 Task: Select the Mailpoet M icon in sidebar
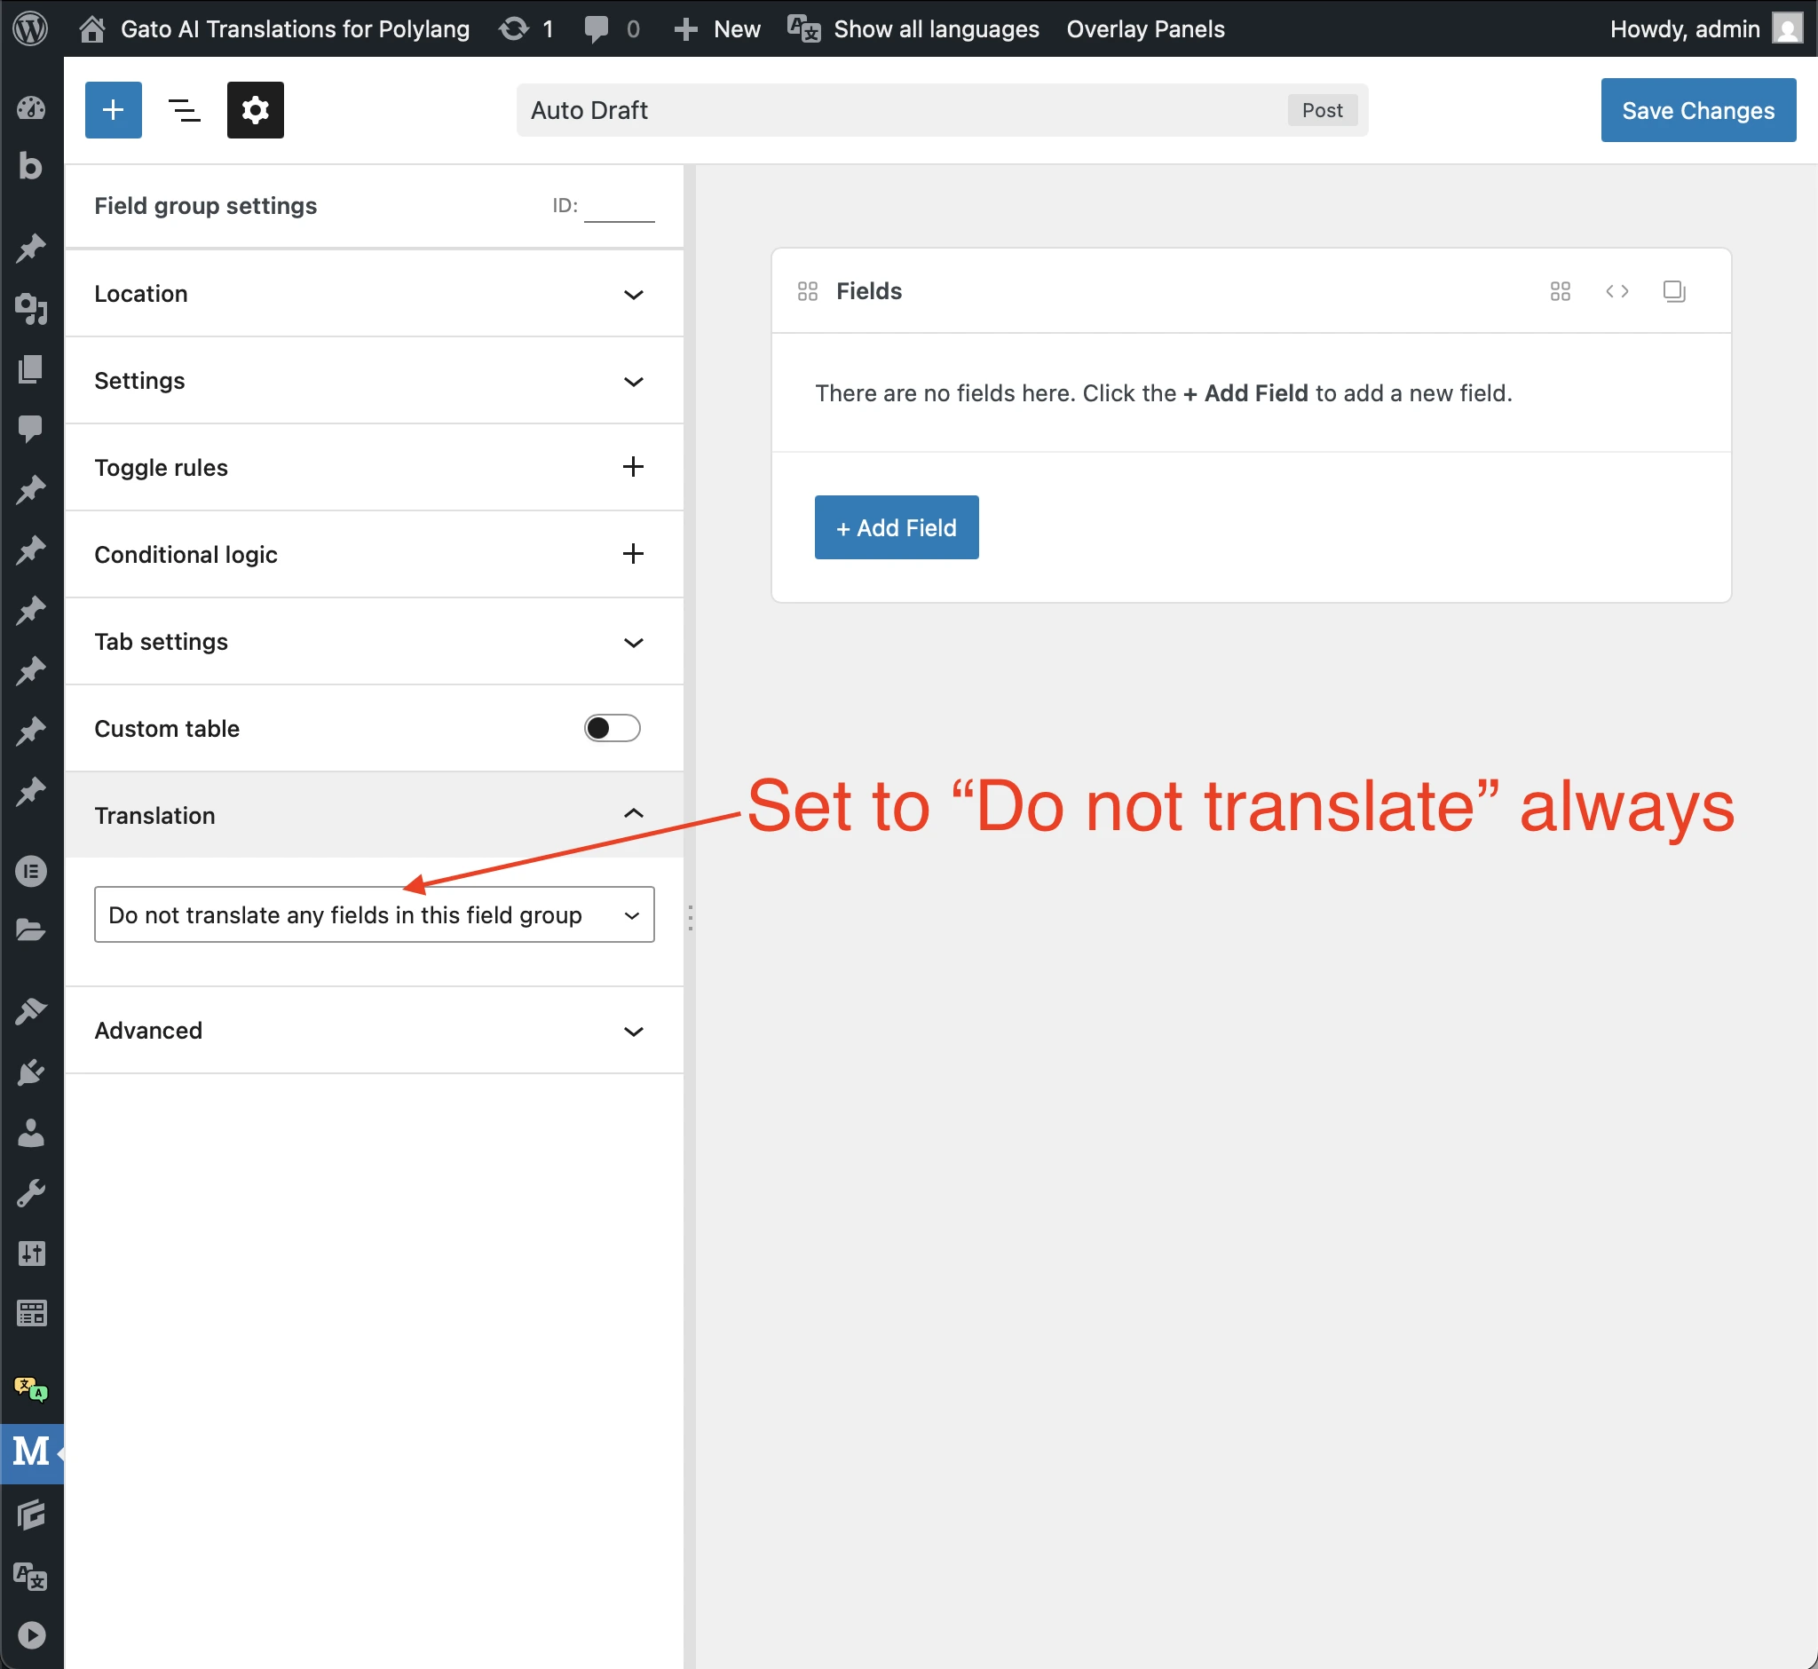pyautogui.click(x=30, y=1453)
